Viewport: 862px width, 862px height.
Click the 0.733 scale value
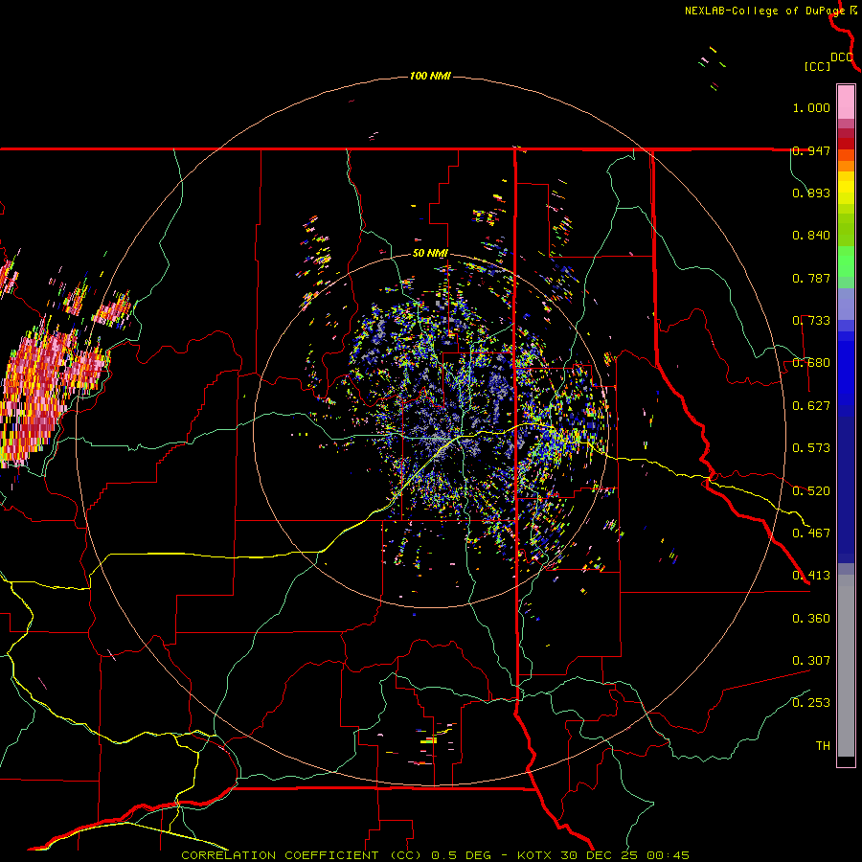point(811,321)
